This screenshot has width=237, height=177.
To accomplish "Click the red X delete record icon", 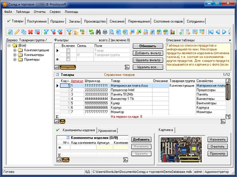I will point(30,32).
